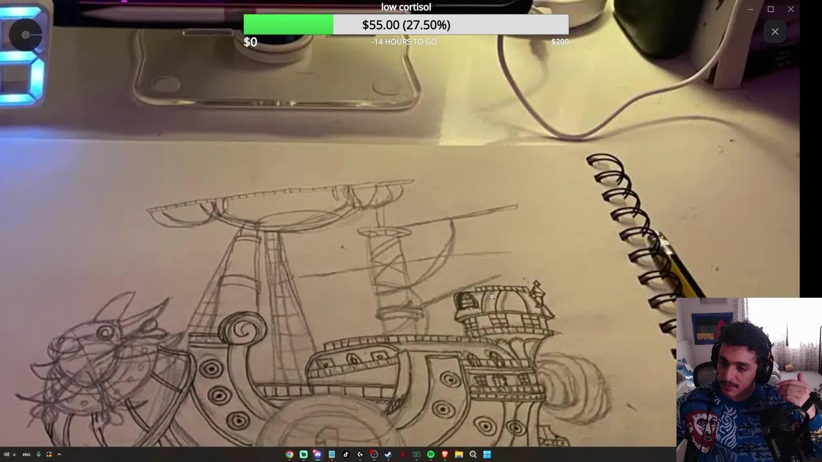The image size is (822, 462).
Task: Open Steam from the taskbar
Action: [388, 454]
